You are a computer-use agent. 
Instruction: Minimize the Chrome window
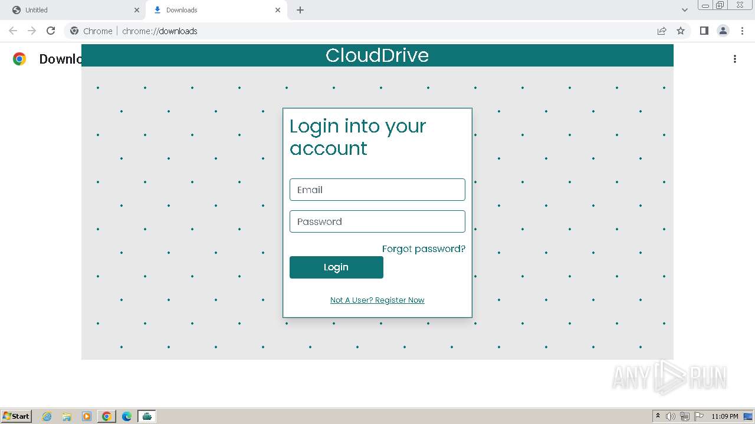705,5
